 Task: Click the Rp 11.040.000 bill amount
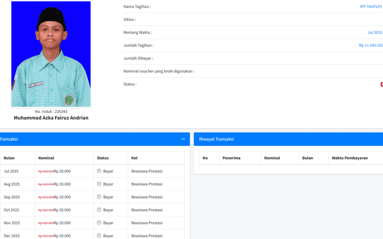[x=371, y=45]
